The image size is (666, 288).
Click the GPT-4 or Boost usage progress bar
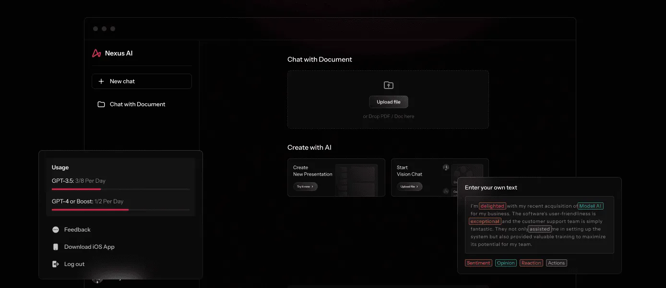tap(120, 210)
